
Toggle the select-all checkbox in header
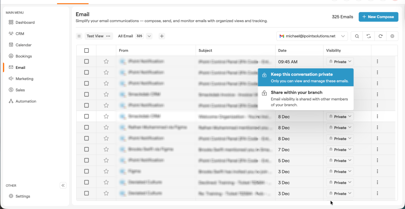[86, 50]
